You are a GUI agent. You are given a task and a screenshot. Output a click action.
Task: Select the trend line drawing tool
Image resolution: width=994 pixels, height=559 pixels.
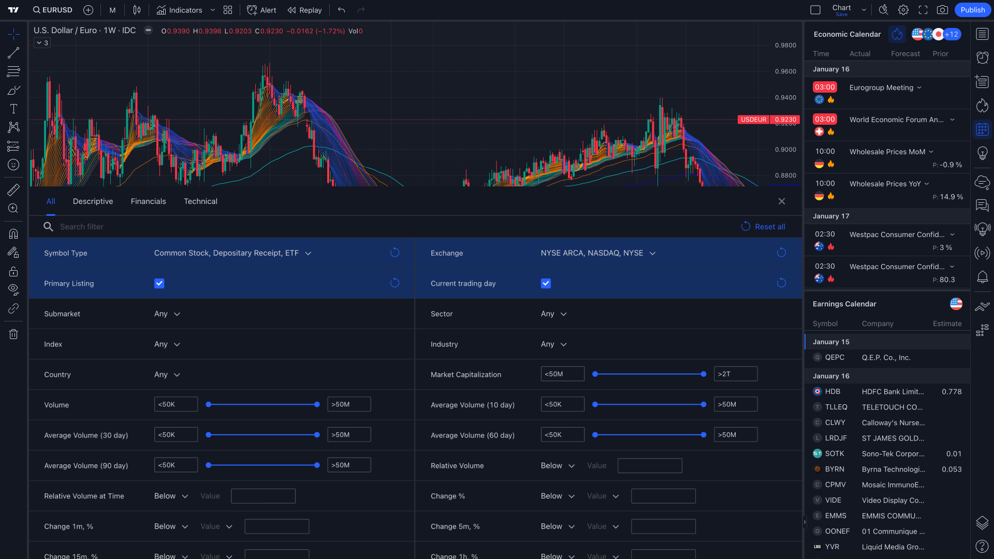point(13,52)
